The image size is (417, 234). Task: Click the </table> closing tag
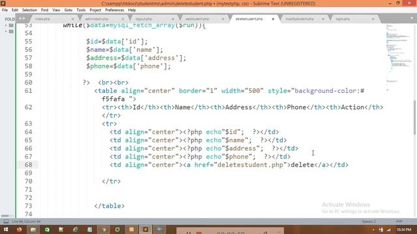pos(109,206)
